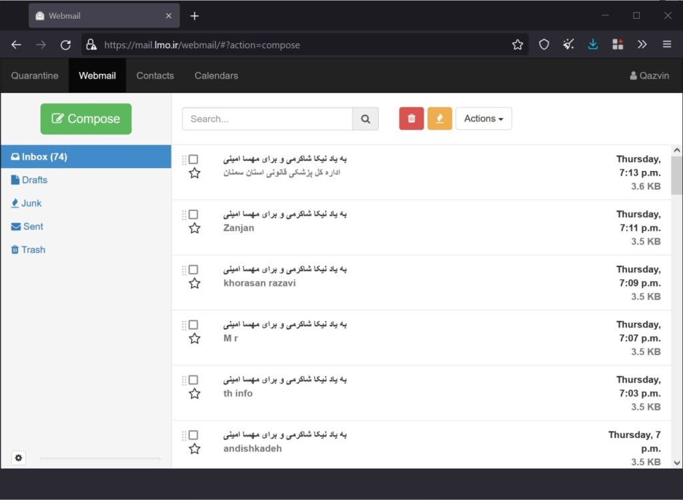The height and width of the screenshot is (500, 683).
Task: Check the th info email checkbox
Action: point(193,380)
